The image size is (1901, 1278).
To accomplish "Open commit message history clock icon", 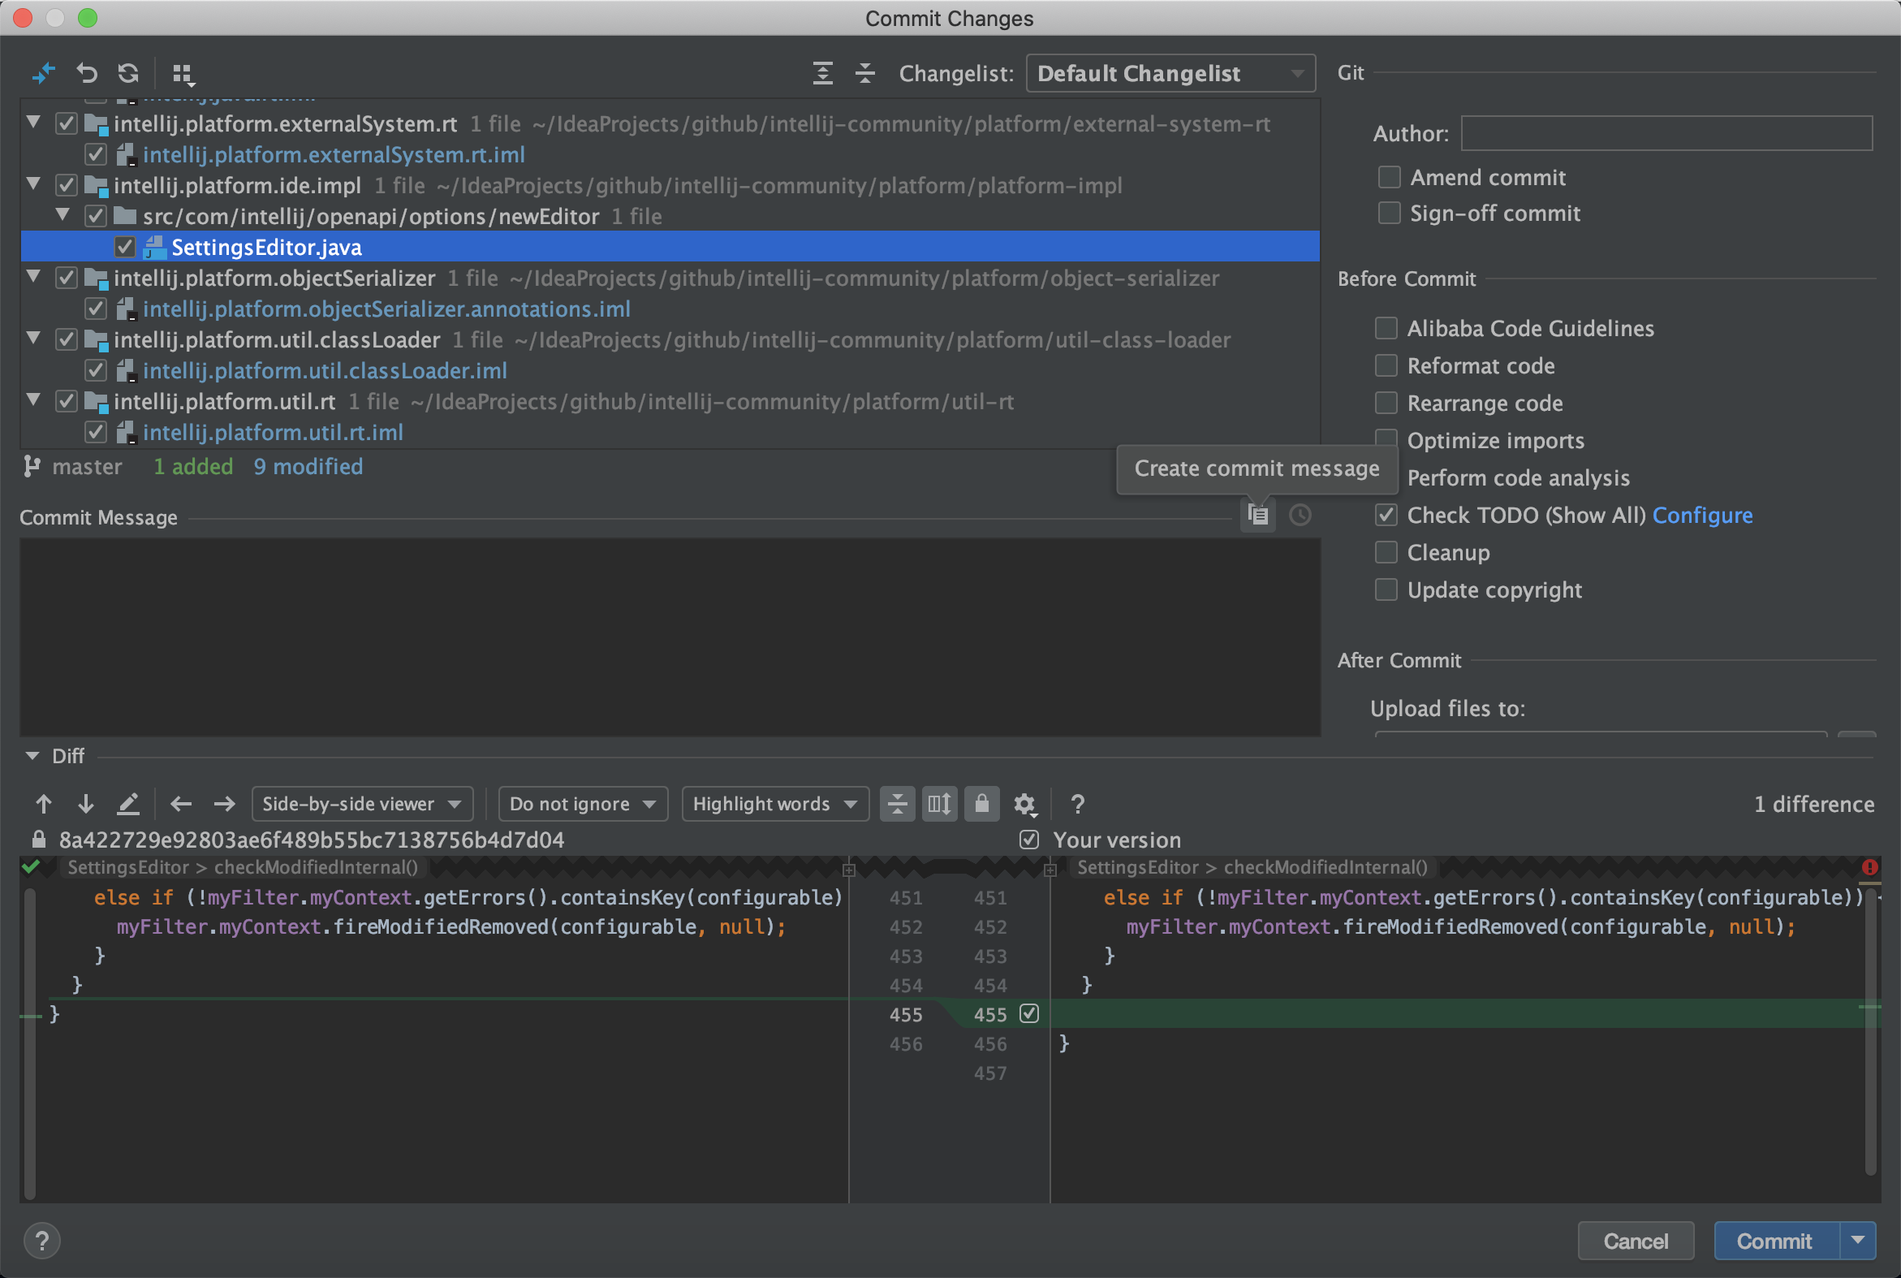I will 1300,515.
